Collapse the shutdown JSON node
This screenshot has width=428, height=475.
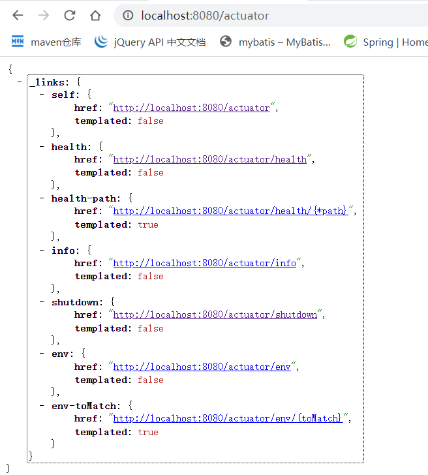click(42, 302)
